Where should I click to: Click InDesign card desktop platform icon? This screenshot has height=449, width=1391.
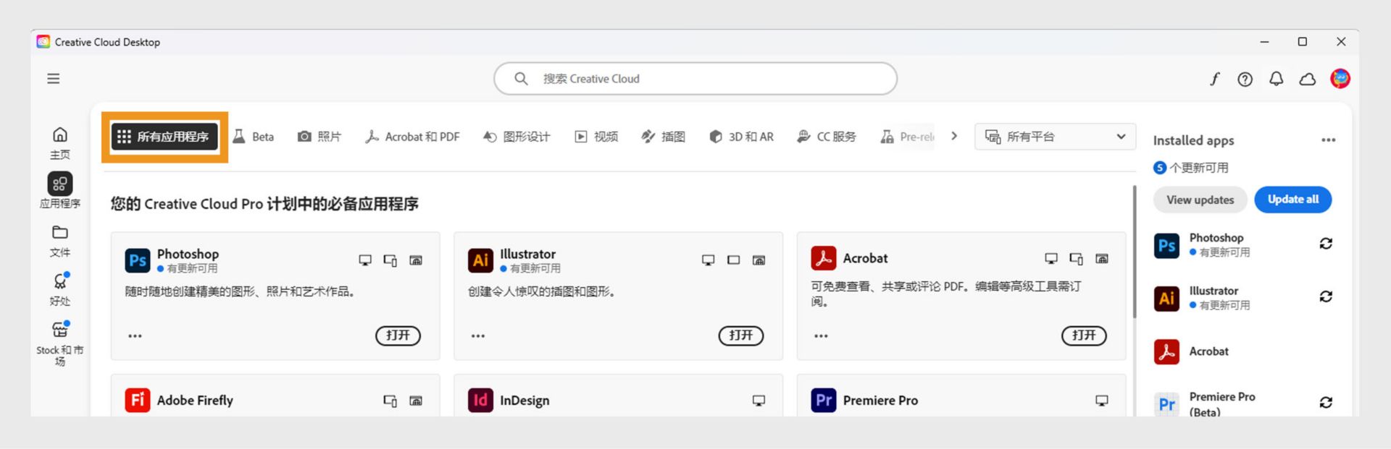tap(759, 401)
